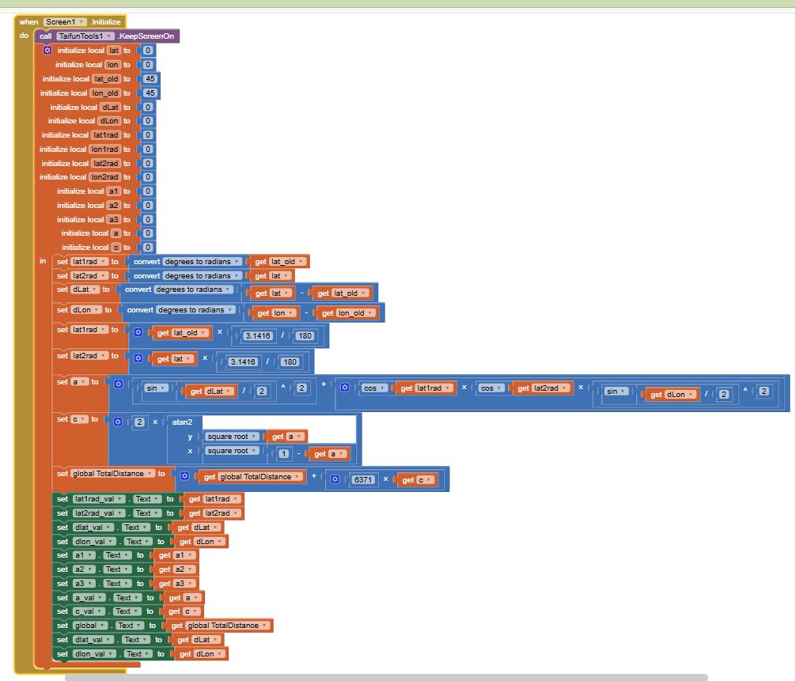Select the atan2 math block
The height and width of the screenshot is (681, 795).
click(183, 422)
